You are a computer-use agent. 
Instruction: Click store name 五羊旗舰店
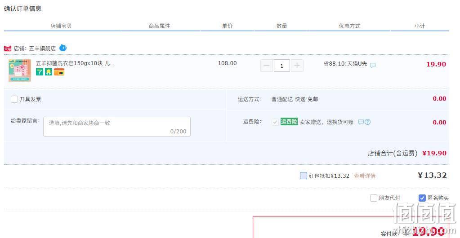[x=42, y=48]
